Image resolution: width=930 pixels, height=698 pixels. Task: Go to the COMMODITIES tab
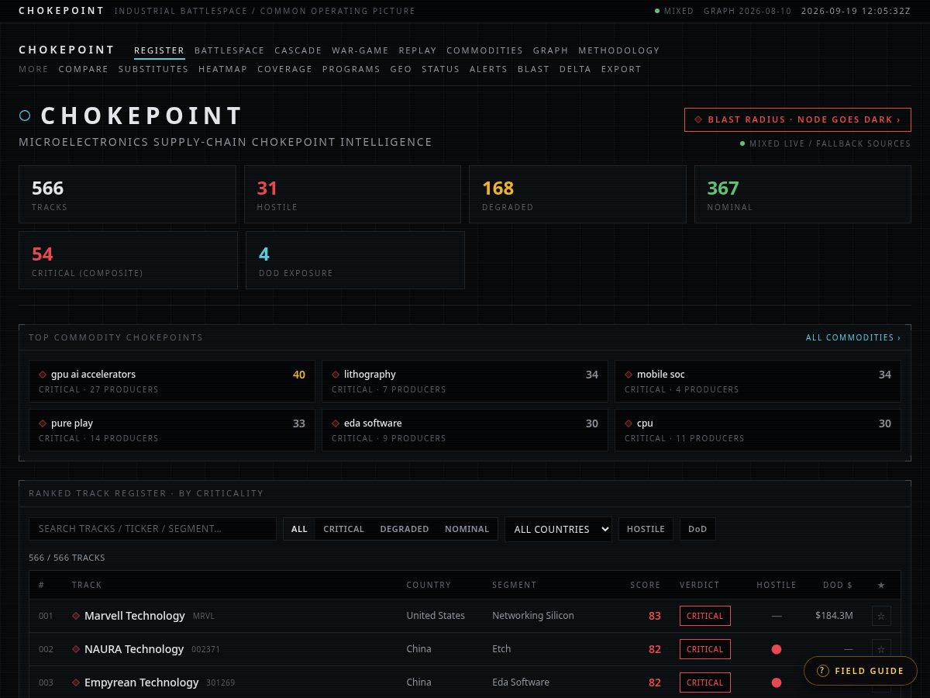tap(484, 50)
